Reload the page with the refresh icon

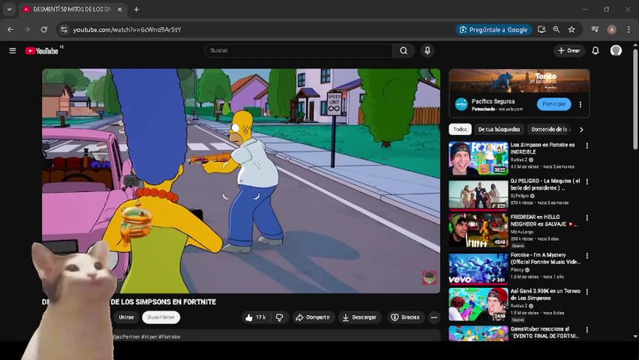click(x=44, y=29)
